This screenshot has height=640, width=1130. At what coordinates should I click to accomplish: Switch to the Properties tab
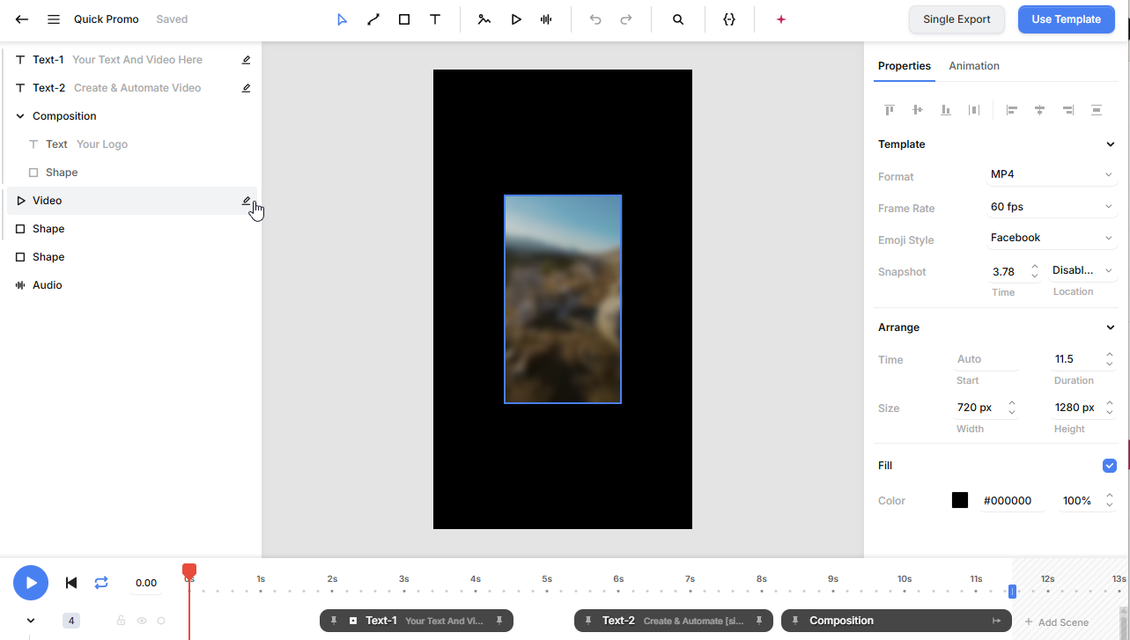click(x=905, y=66)
